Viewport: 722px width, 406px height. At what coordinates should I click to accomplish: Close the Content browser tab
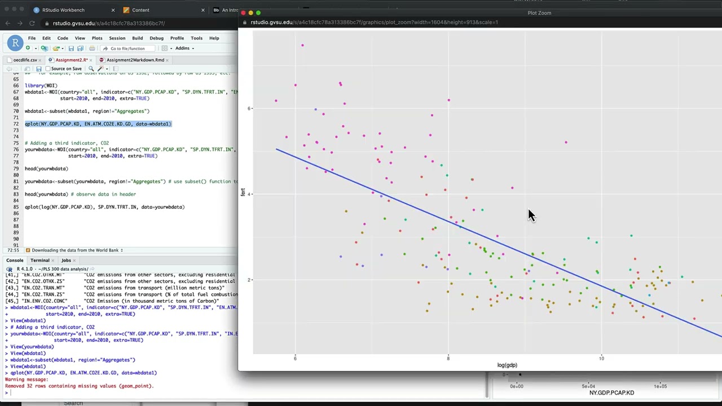203,10
